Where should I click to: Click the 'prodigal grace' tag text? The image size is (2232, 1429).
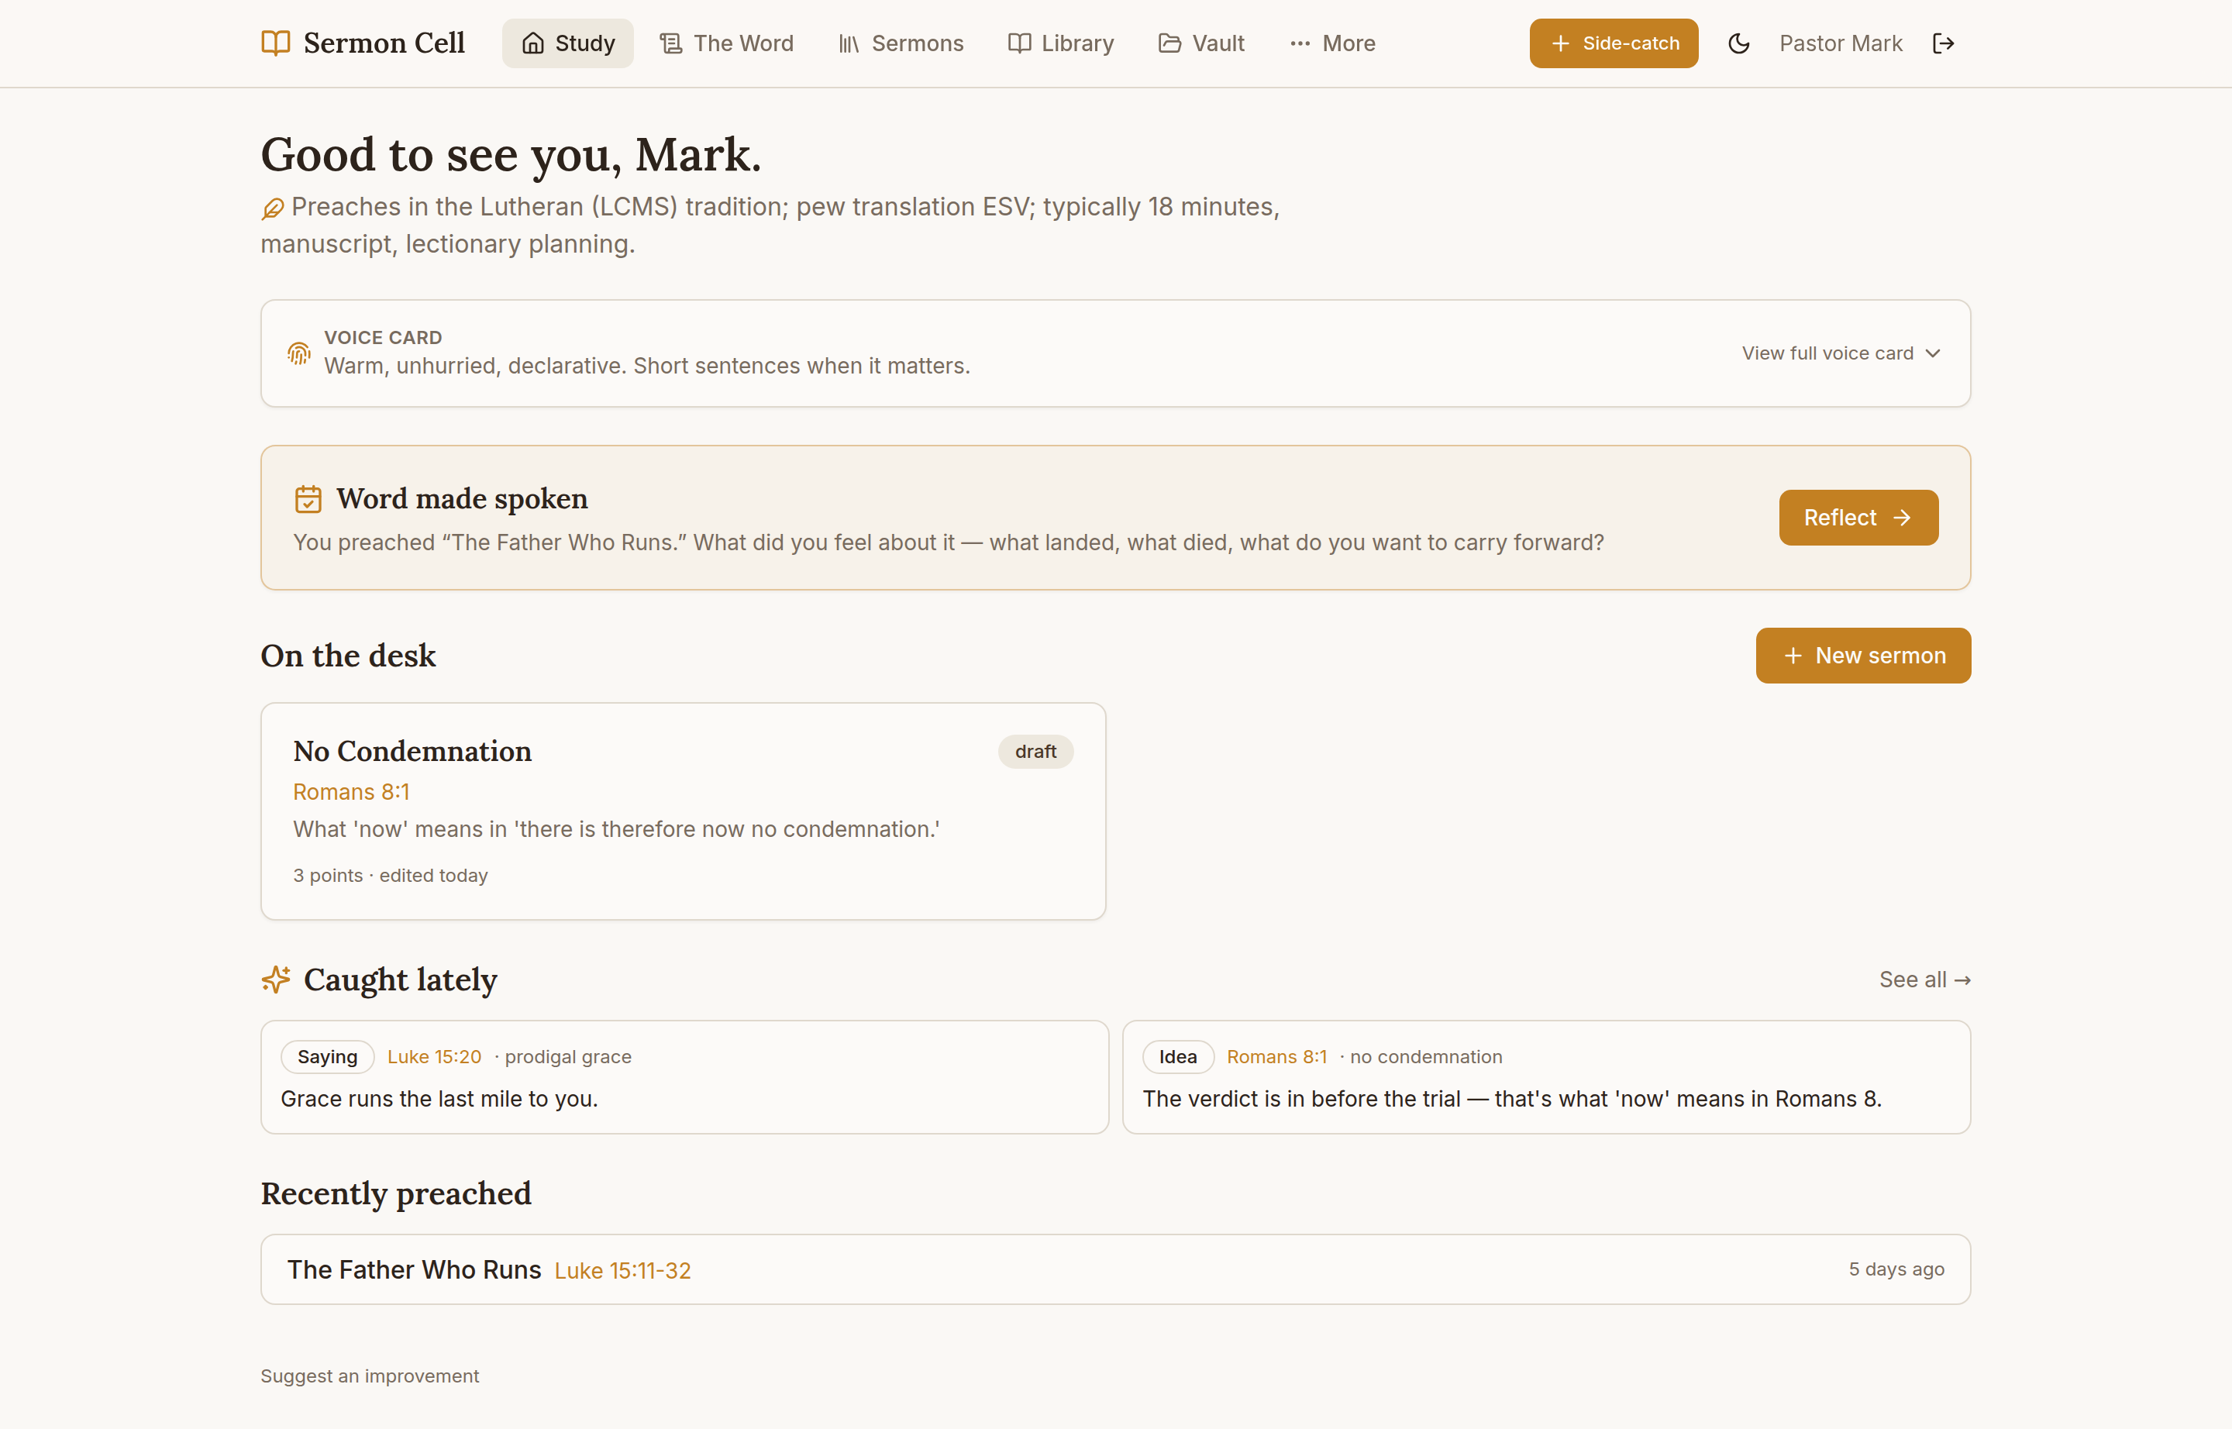pos(568,1057)
